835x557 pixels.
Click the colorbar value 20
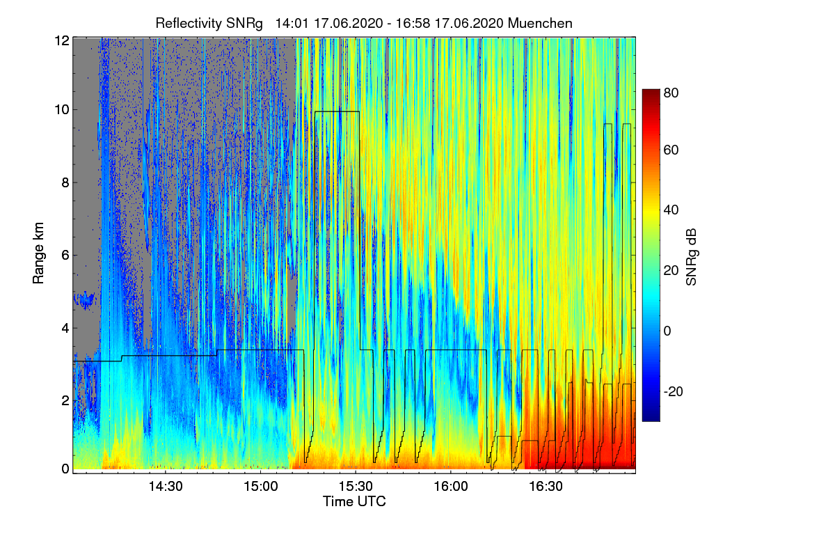click(671, 271)
